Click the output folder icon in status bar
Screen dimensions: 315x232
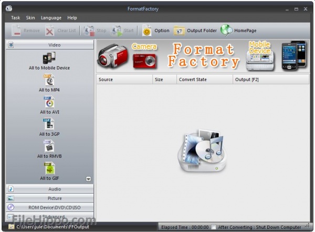(11, 227)
